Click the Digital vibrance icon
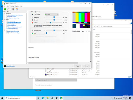Viewport: 133px width, 100px height. pyautogui.click(x=32, y=31)
